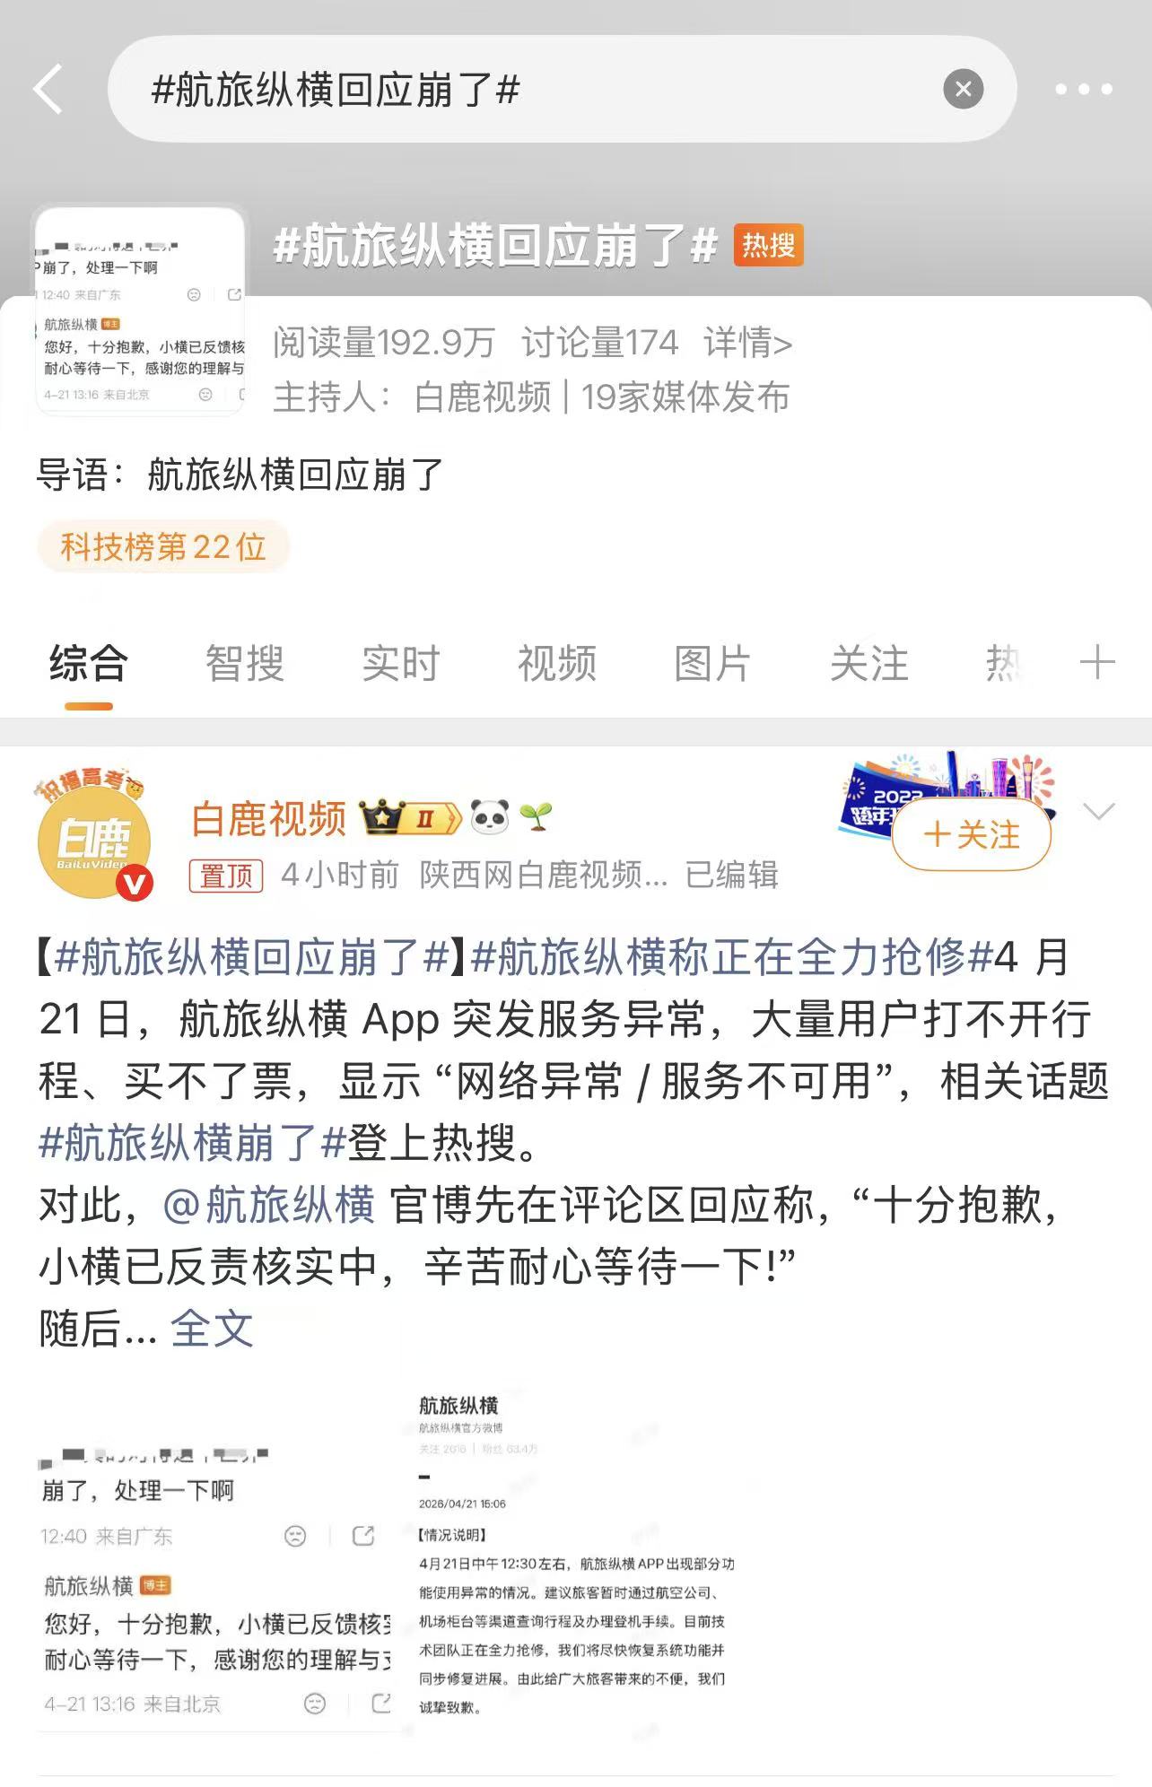
Task: Tap the sprout badge next to 白鹿视频
Action: pyautogui.click(x=535, y=817)
